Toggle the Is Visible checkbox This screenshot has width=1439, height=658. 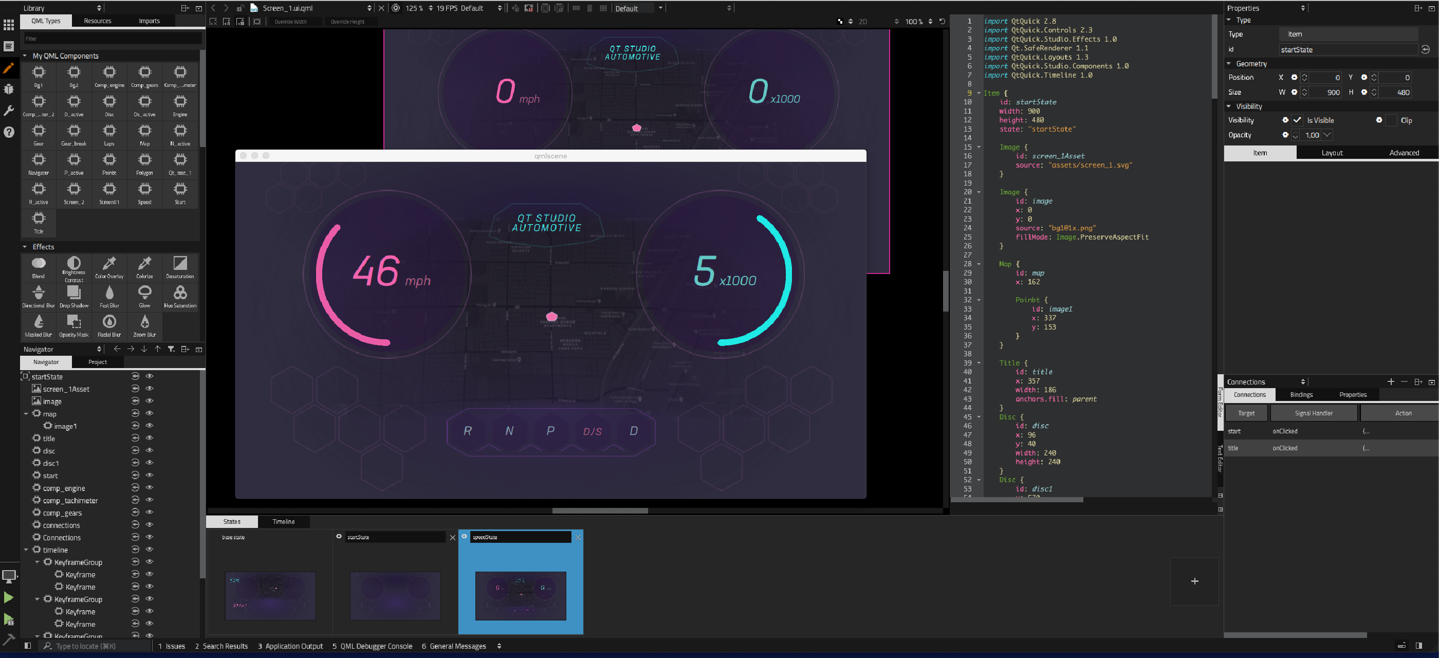tap(1297, 120)
